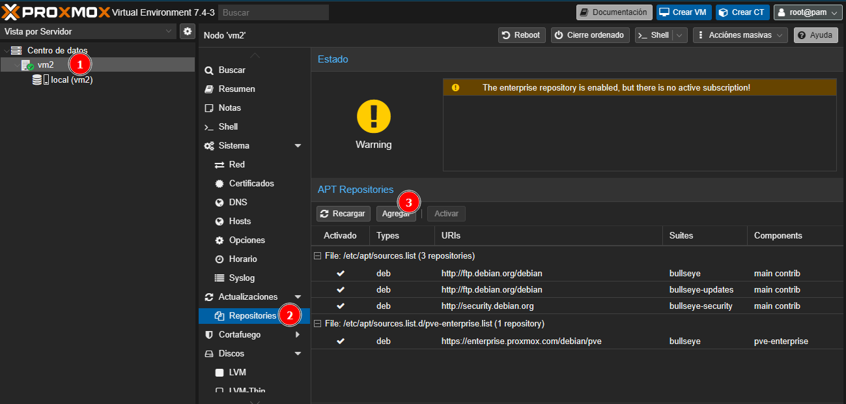Open the Acciónes masivas dropdown
The image size is (846, 404).
[740, 35]
